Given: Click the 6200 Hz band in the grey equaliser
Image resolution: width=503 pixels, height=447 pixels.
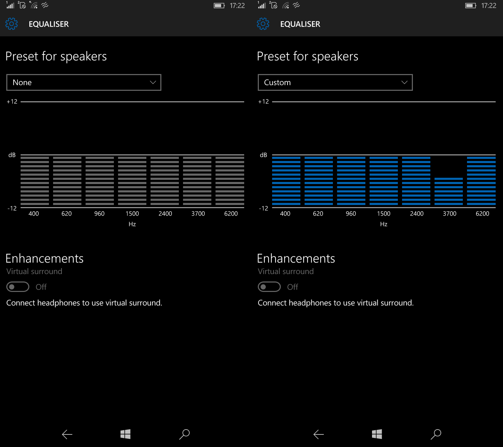Looking at the screenshot, I should (230, 181).
